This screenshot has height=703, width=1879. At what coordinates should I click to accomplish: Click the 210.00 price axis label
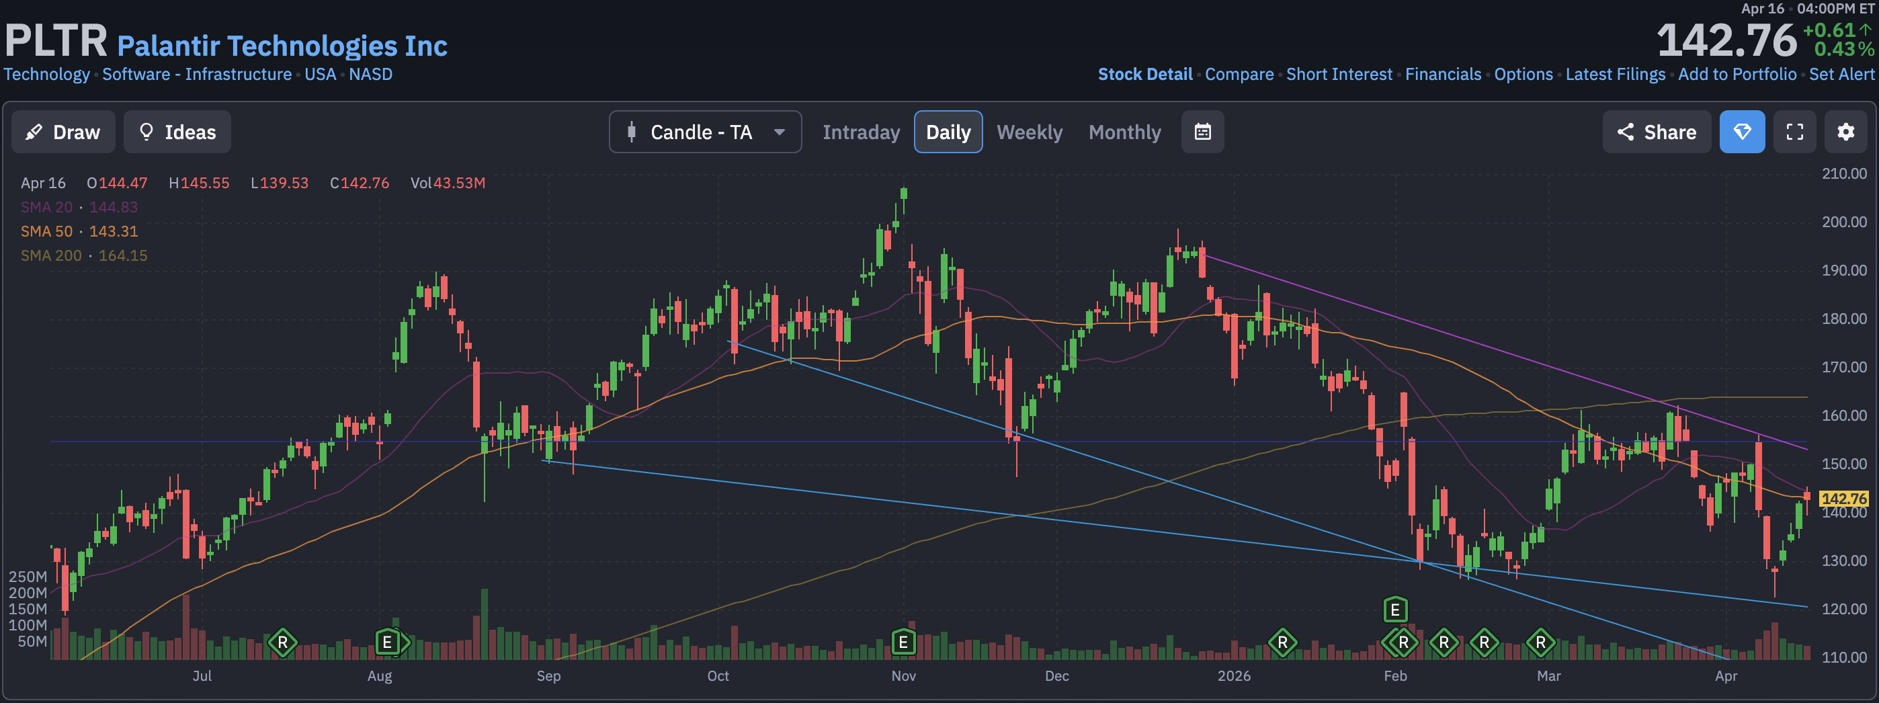click(1843, 173)
